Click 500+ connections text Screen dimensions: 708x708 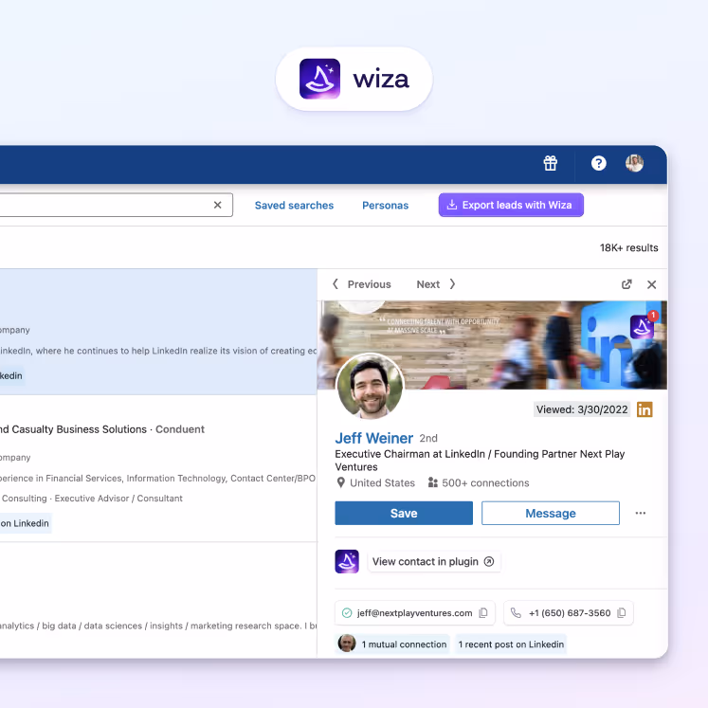pyautogui.click(x=485, y=482)
